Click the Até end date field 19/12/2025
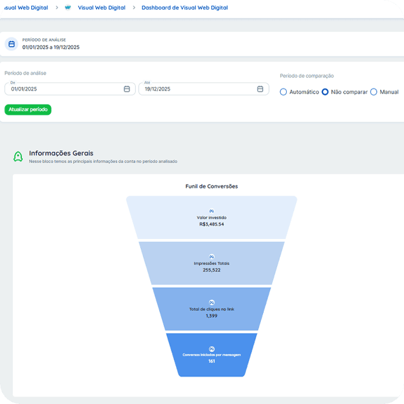Image resolution: width=404 pixels, height=404 pixels. click(x=196, y=89)
